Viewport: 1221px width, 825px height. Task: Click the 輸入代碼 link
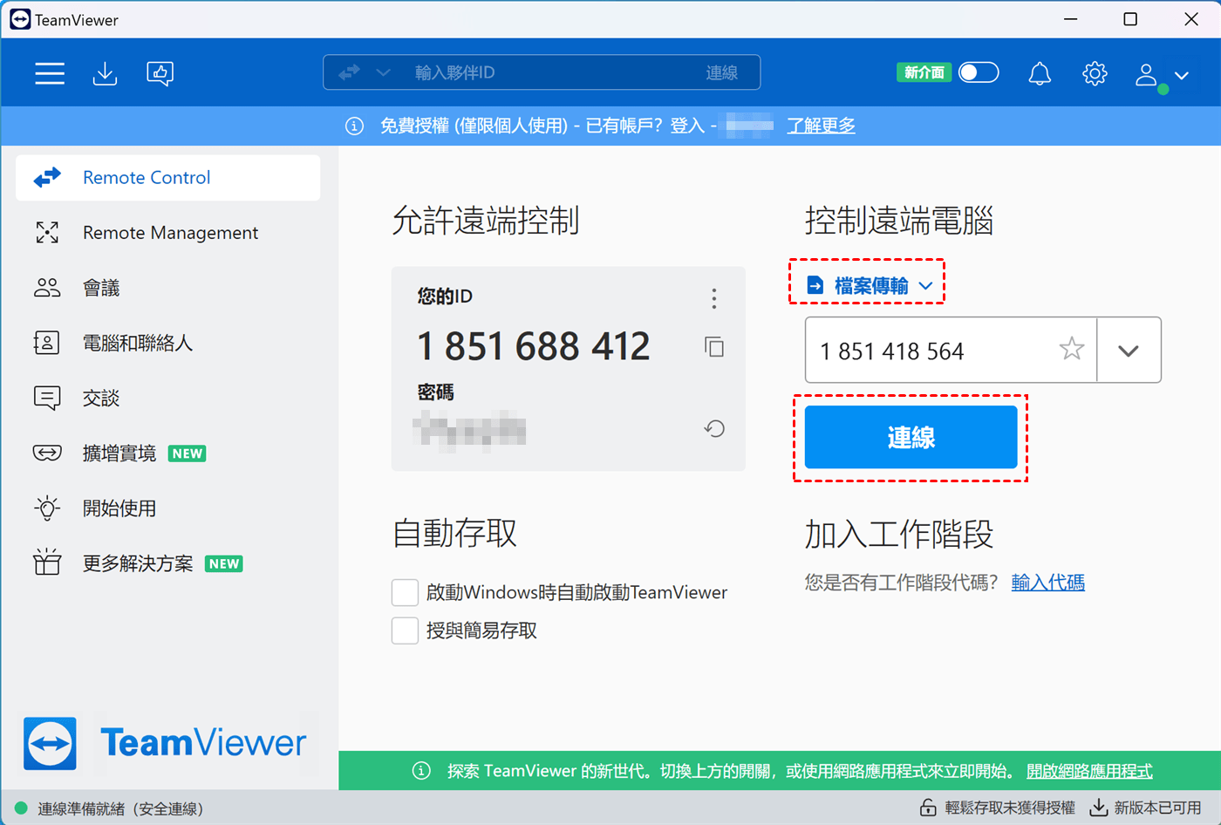click(x=1047, y=583)
